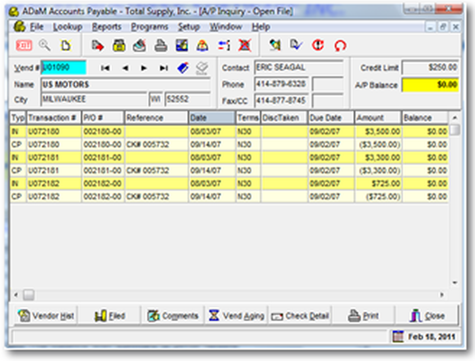Click the Check Detail button
475x361 pixels.
[301, 316]
